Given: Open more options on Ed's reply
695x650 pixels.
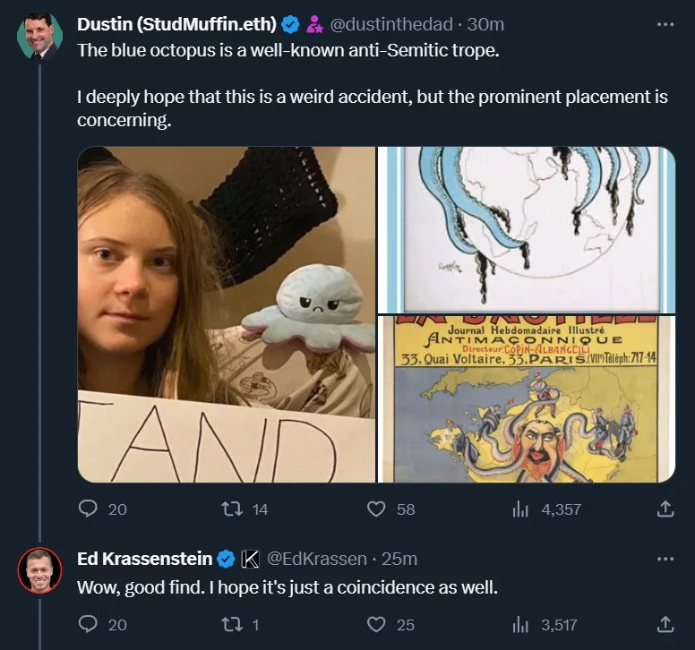Looking at the screenshot, I should click(665, 558).
